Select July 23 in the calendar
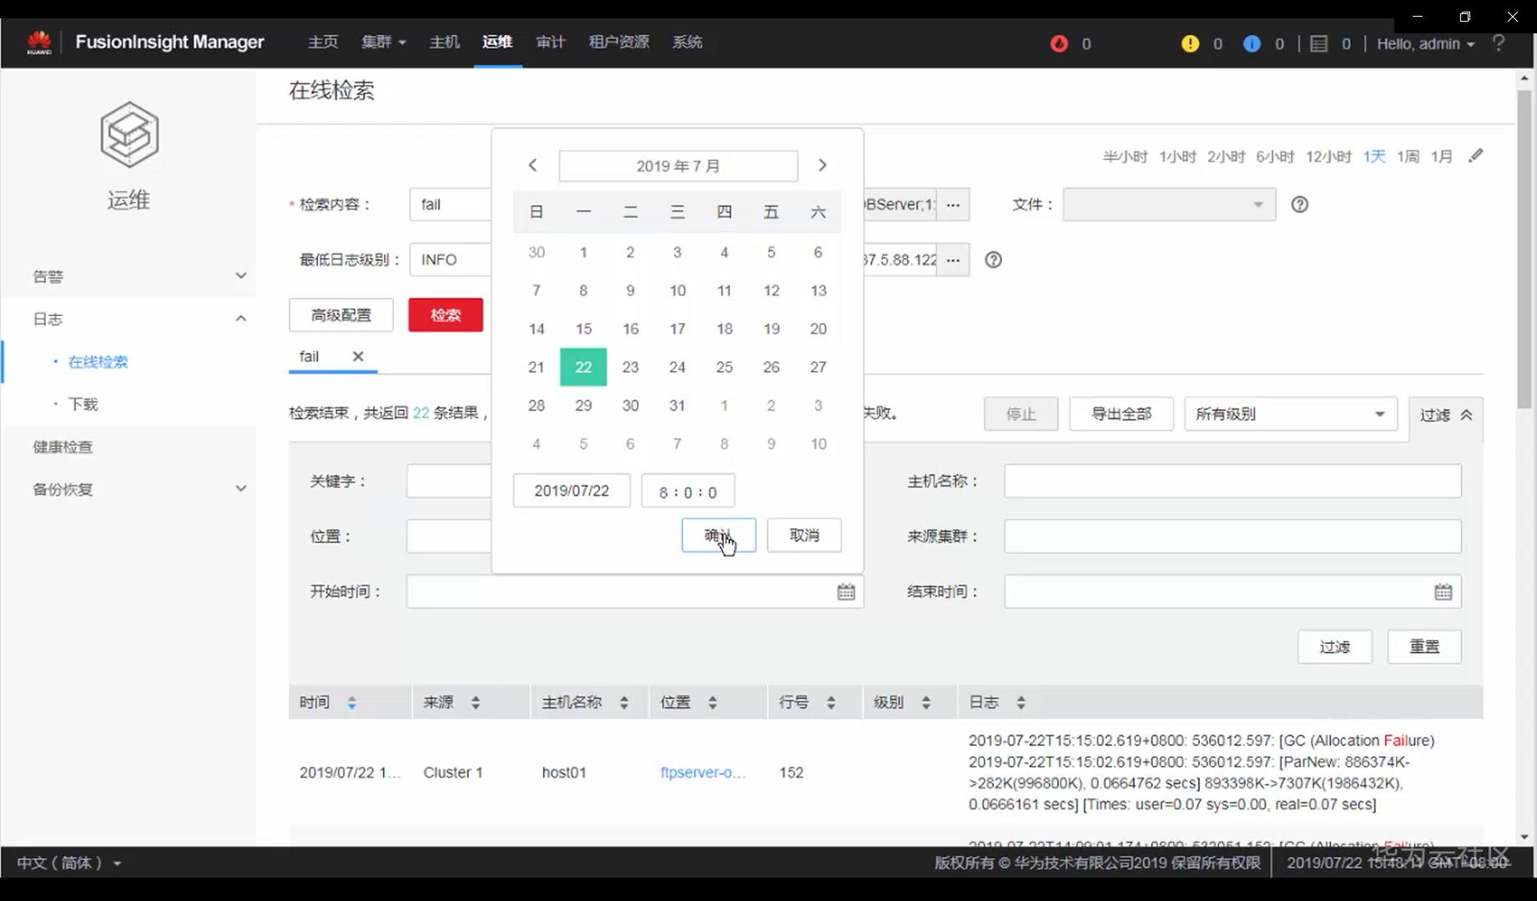This screenshot has height=901, width=1537. pos(630,367)
